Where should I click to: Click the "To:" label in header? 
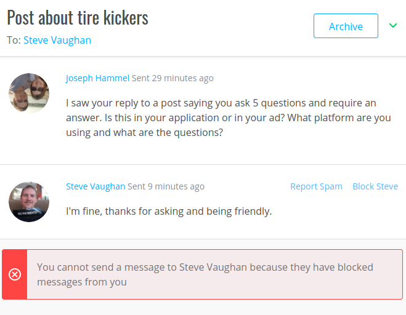(x=14, y=41)
